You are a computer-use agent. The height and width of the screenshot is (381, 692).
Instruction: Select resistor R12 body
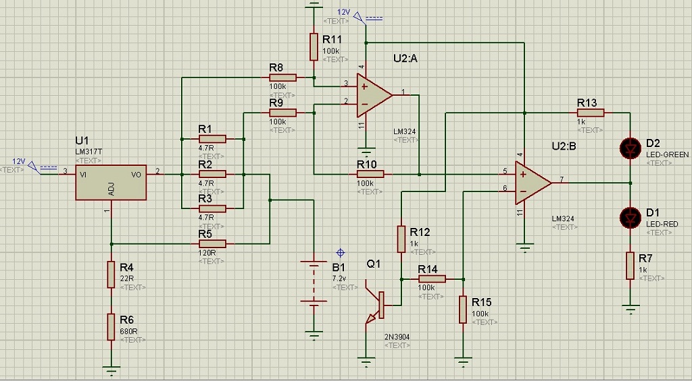(401, 239)
